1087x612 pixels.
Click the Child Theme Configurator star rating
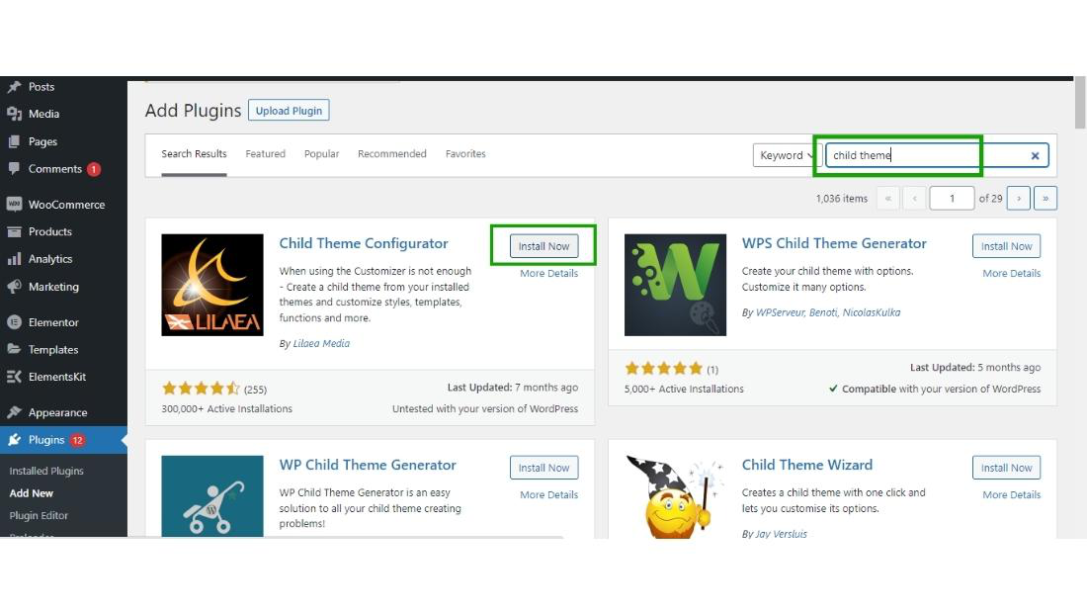(201, 389)
